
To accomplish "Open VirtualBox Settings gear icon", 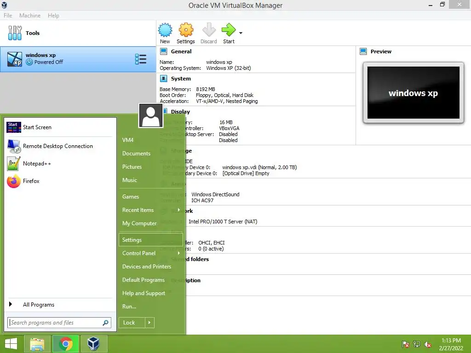I will click(x=186, y=30).
